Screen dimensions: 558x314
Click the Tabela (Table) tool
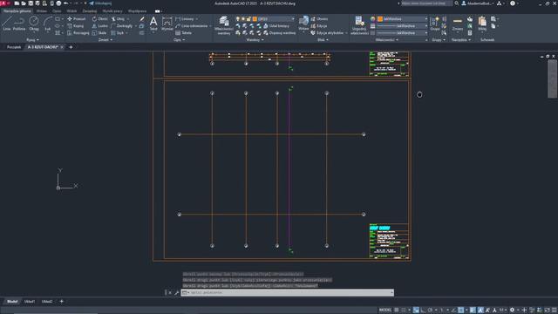(184, 33)
